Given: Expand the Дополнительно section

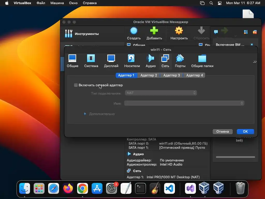Looking at the screenshot, I should click(85, 114).
